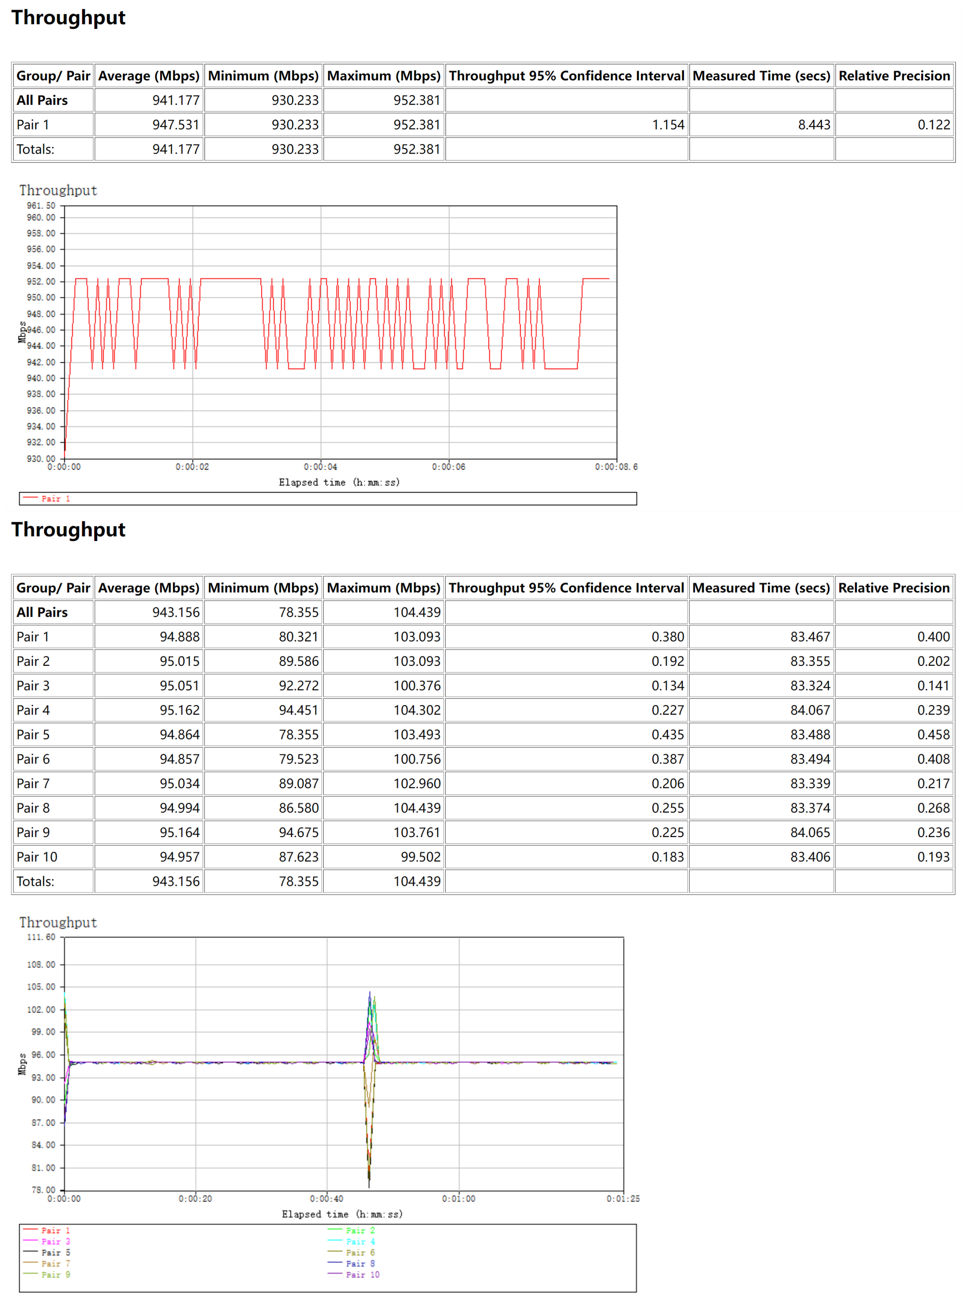This screenshot has height=1302, width=966.
Task: Click the Pair 5 row label in table
Action: point(33,735)
